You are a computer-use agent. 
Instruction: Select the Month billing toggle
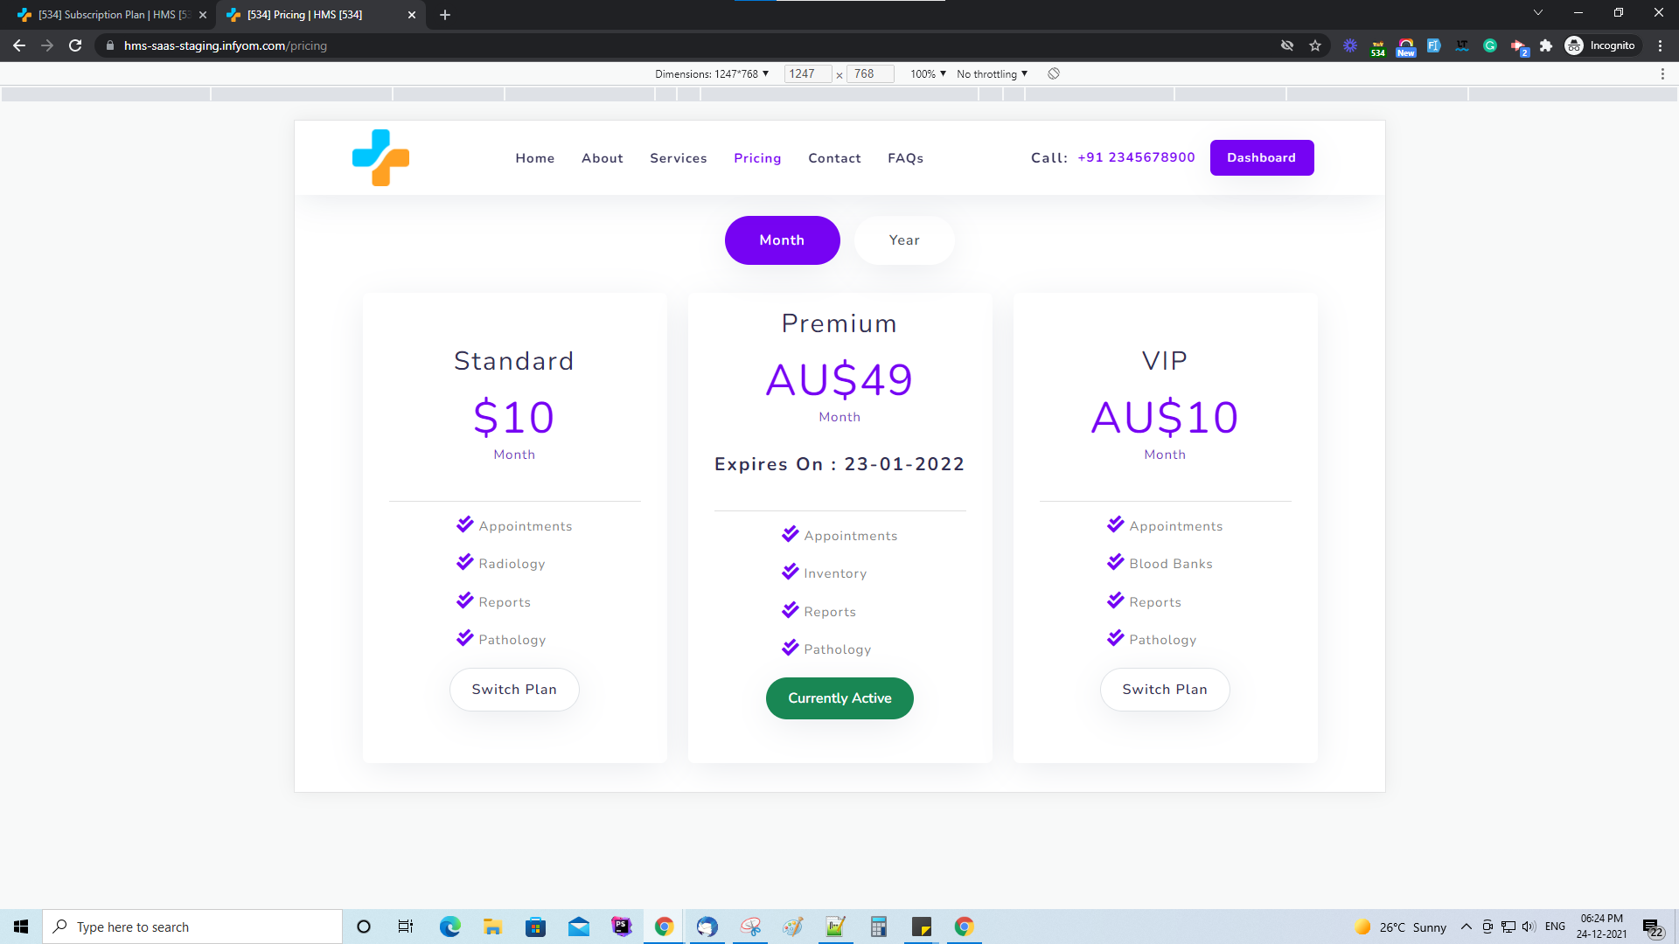click(782, 239)
